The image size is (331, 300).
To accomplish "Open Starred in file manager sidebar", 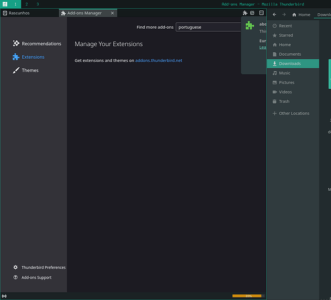I will [x=293, y=35].
